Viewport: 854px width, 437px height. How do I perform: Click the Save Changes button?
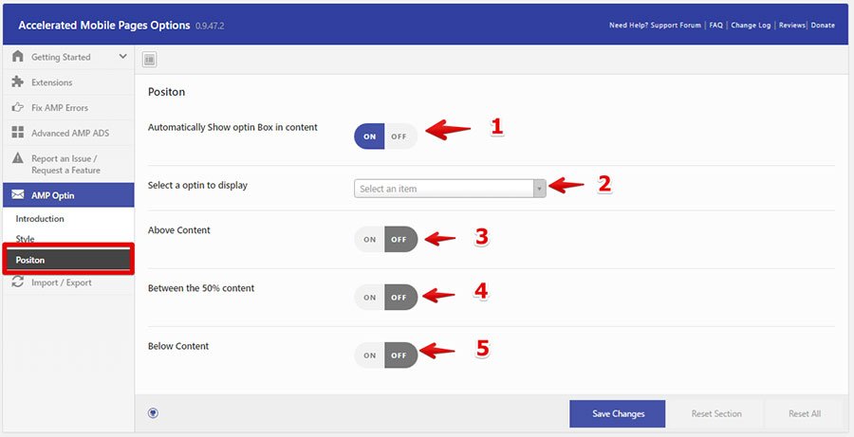(x=617, y=413)
